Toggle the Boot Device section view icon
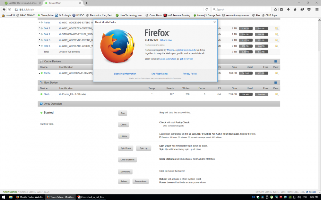Screen dimensions: 321x200 click(275, 83)
